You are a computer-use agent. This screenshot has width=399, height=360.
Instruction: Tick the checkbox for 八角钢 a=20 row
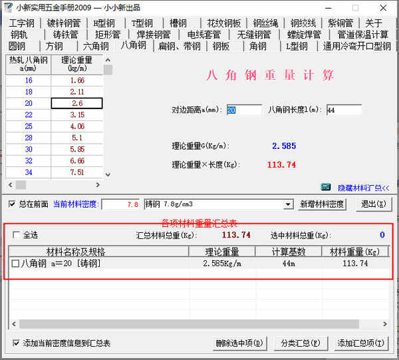pos(15,264)
